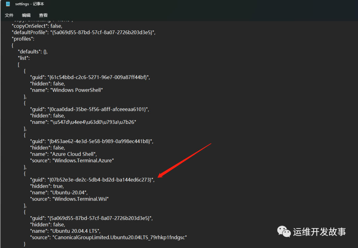Click the Notepad app icon in title bar

click(x=8, y=4)
